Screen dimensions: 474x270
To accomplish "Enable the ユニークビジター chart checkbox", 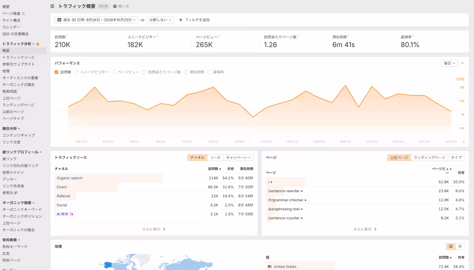I will 76,72.
